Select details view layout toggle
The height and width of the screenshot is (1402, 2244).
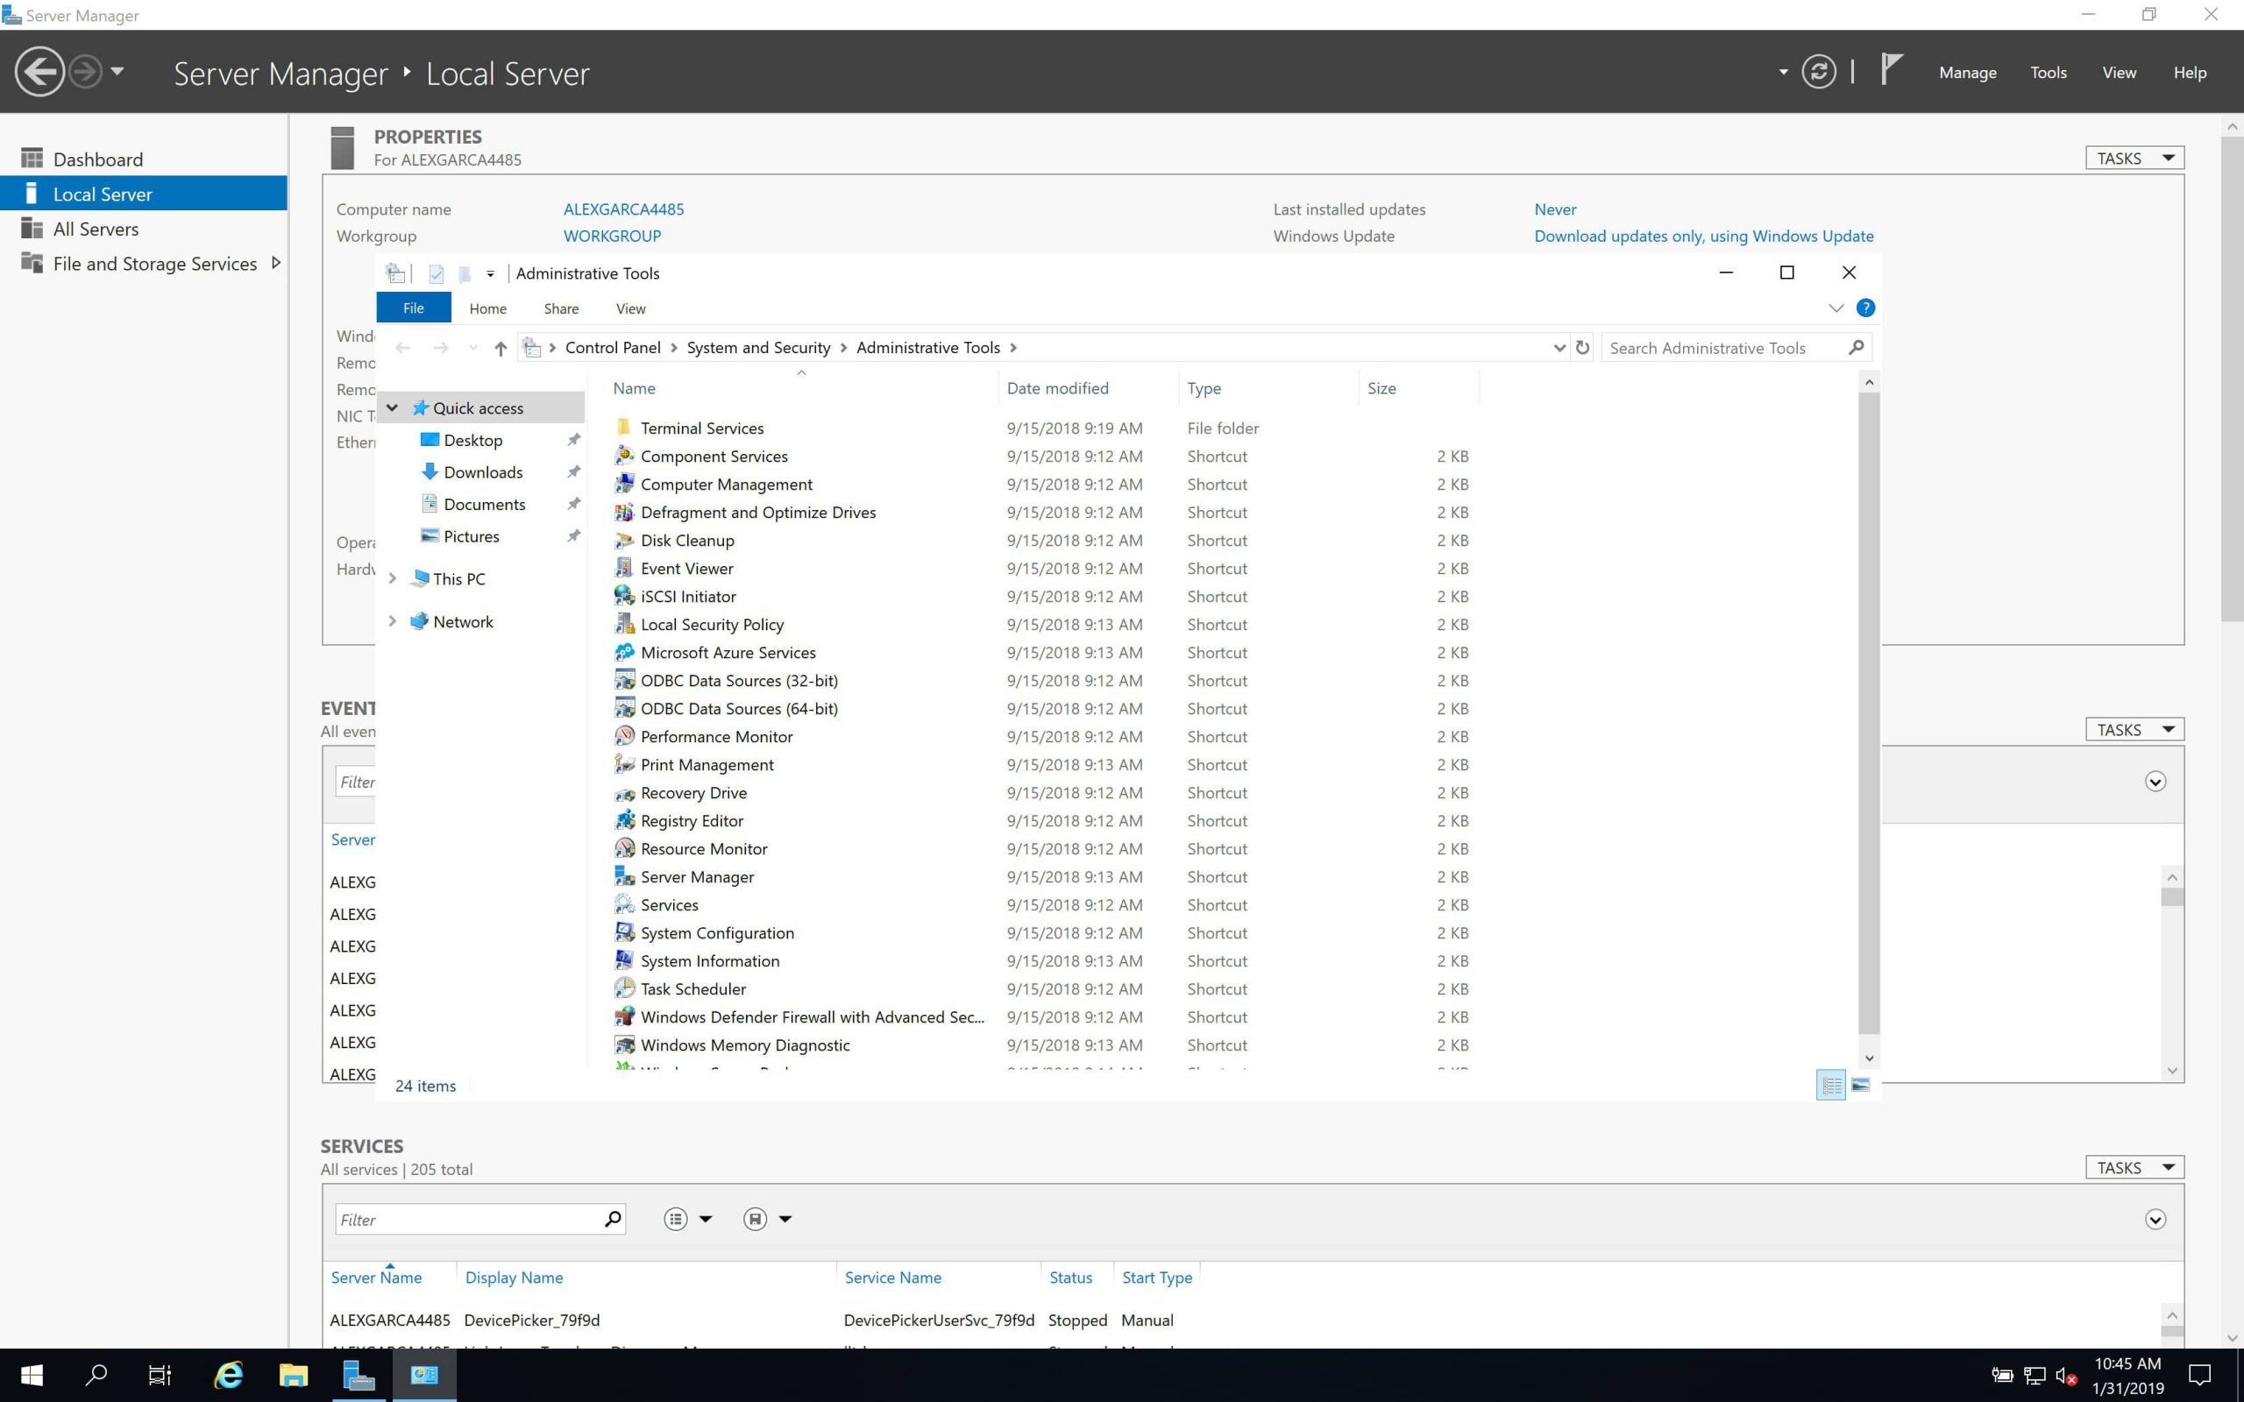click(x=1831, y=1085)
